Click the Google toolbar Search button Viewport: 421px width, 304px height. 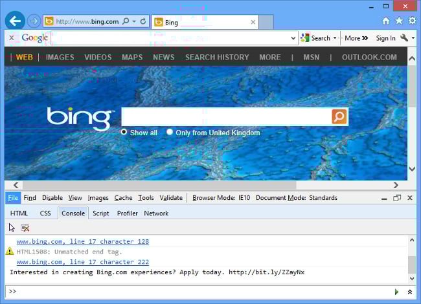(316, 38)
